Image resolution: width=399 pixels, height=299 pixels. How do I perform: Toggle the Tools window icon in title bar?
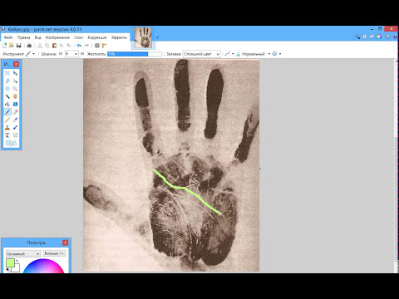pyautogui.click(x=357, y=37)
